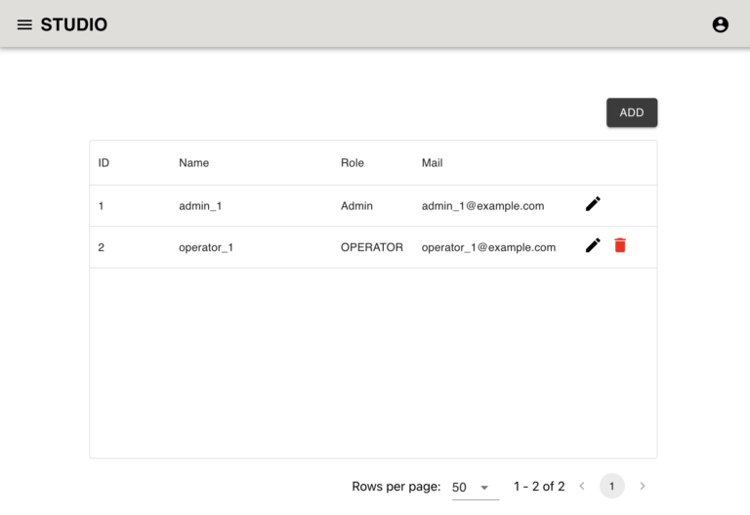Click the ADD button

632,112
